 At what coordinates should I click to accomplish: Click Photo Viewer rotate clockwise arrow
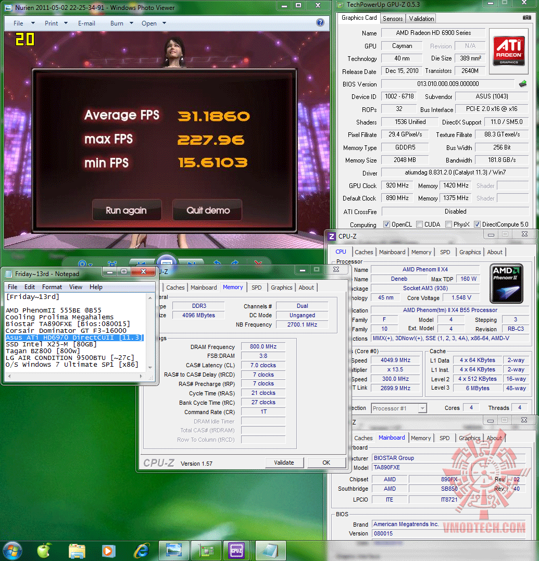235,264
